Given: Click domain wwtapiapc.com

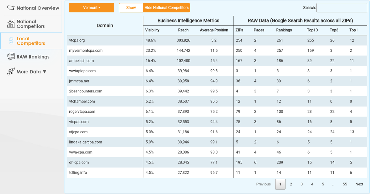Looking at the screenshot, I should 82,71.
